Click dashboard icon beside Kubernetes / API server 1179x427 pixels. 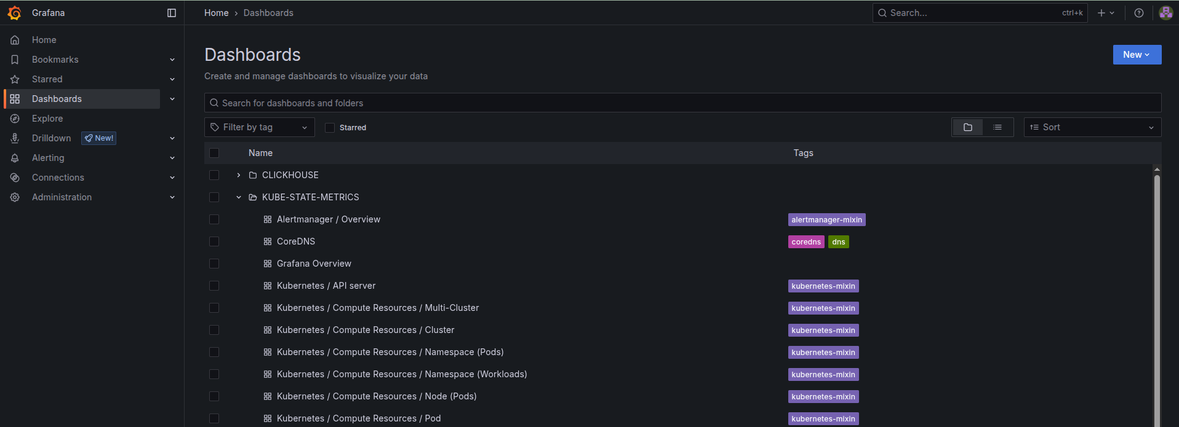click(x=268, y=286)
